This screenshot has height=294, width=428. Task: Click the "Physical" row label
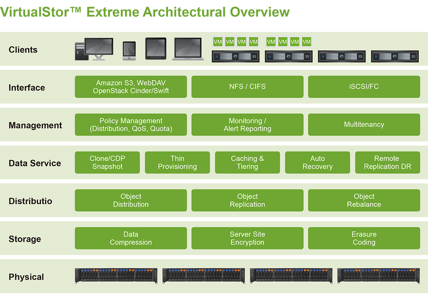(26, 277)
